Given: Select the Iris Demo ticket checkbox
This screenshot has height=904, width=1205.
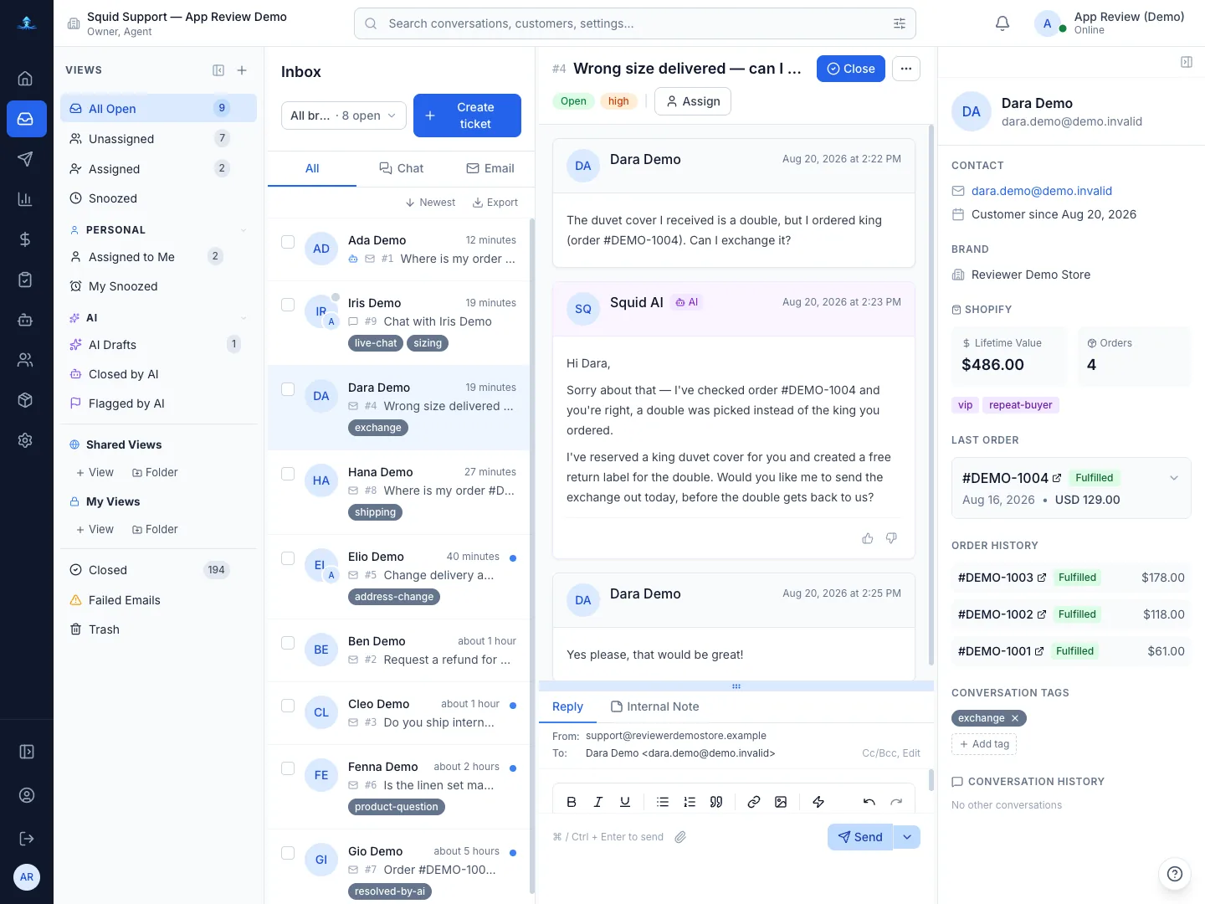Looking at the screenshot, I should pos(288,305).
